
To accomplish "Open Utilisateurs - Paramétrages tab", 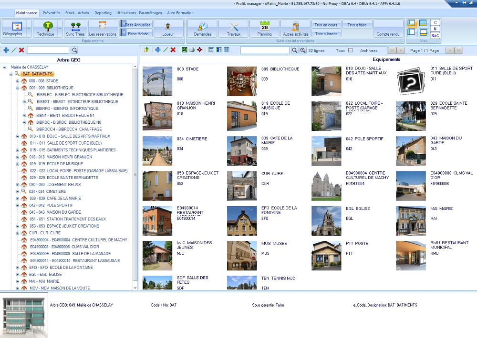I will (x=139, y=13).
